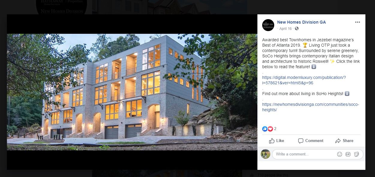
Task: View the reaction count of 2
Action: pos(275,129)
